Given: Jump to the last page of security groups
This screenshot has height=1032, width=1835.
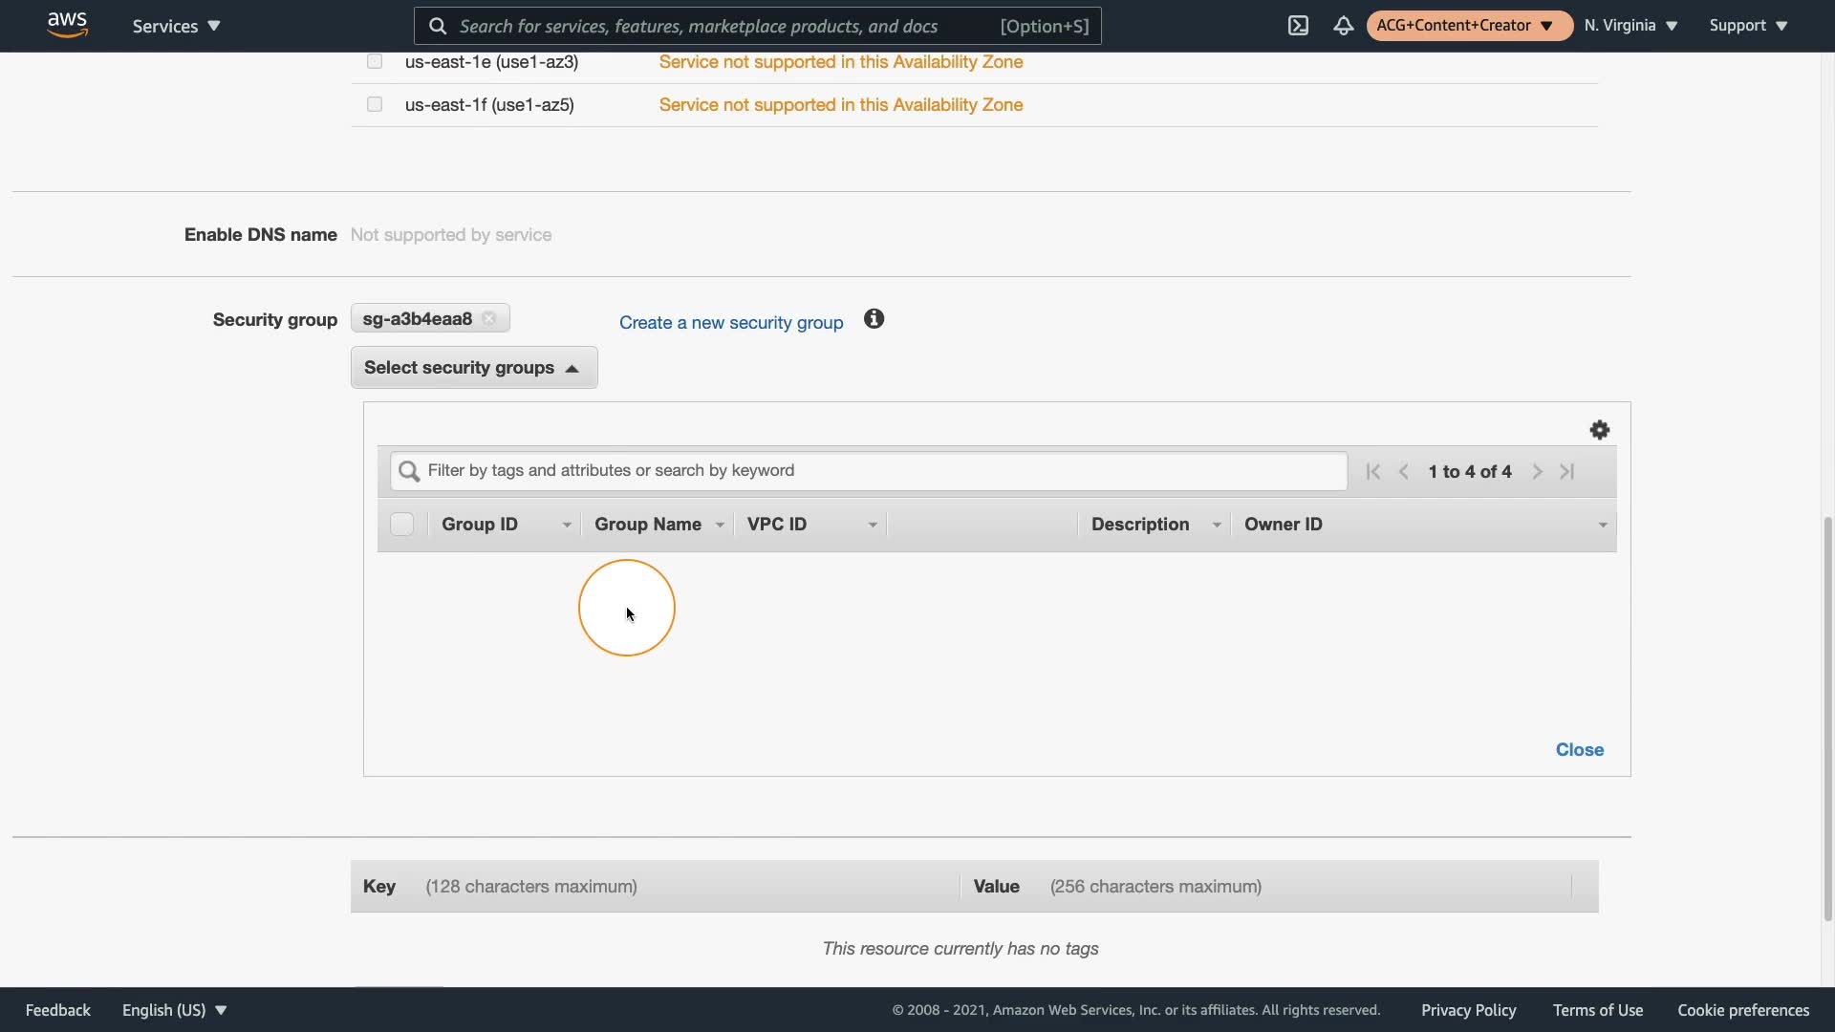Looking at the screenshot, I should click(1567, 471).
